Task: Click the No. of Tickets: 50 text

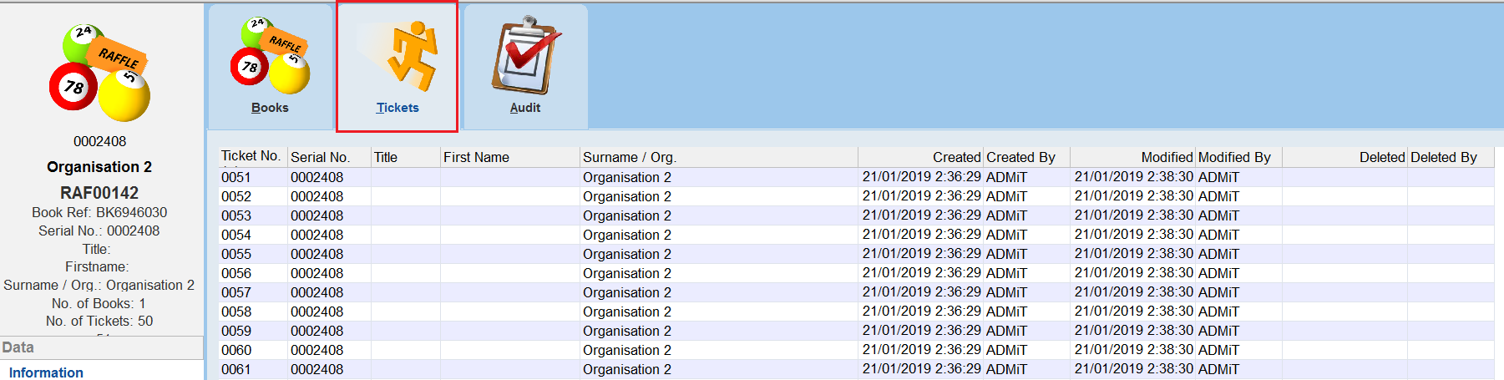Action: click(99, 321)
